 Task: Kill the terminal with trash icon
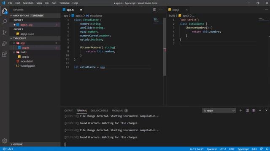(x=254, y=110)
